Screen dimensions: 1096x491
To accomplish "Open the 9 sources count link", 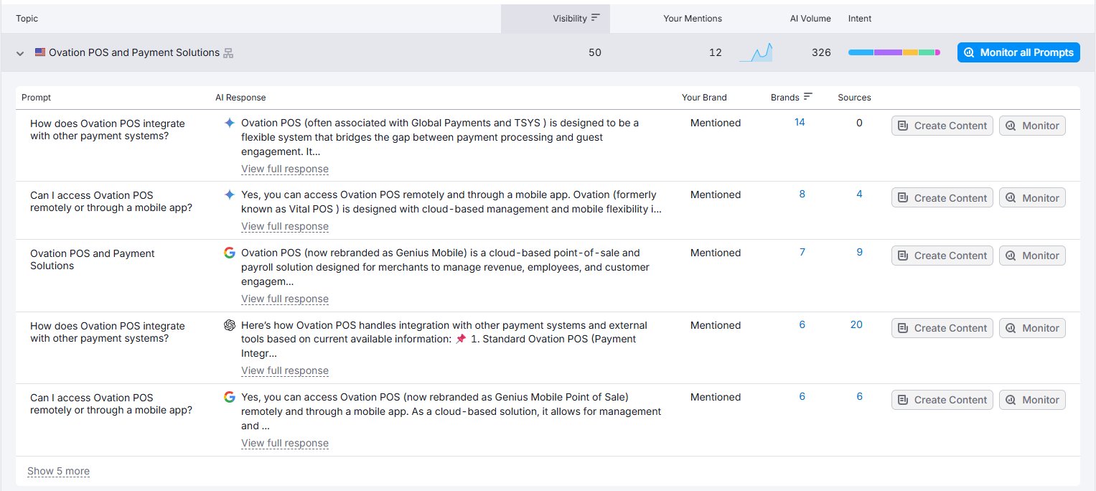I will tap(860, 253).
